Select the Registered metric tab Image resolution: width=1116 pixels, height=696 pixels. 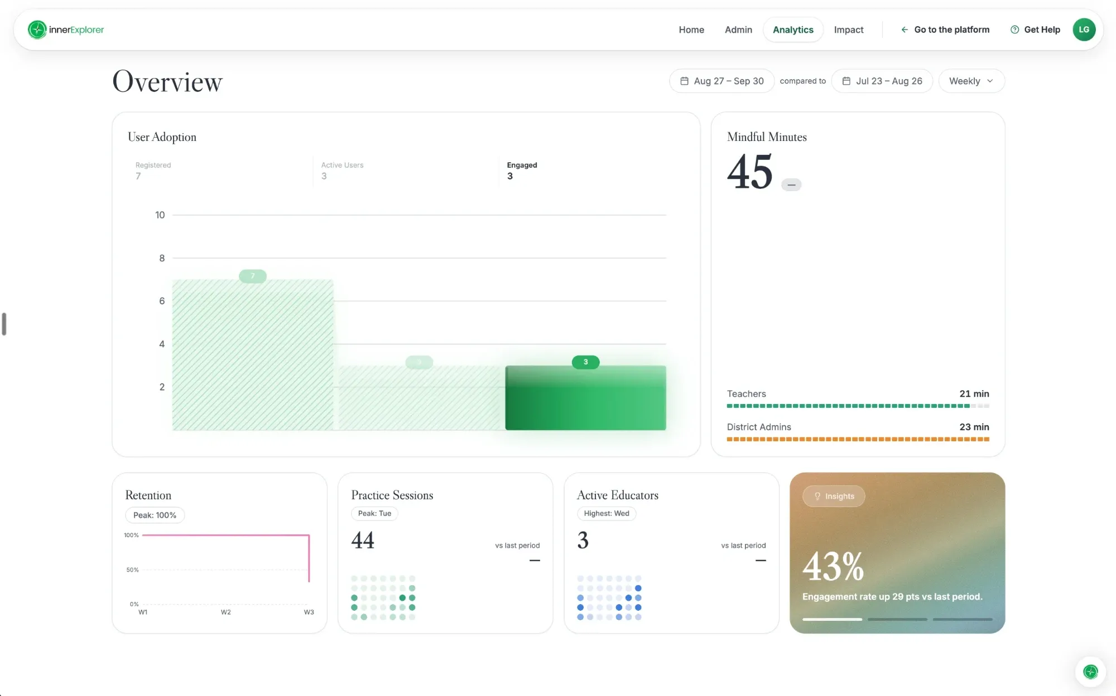pos(220,171)
